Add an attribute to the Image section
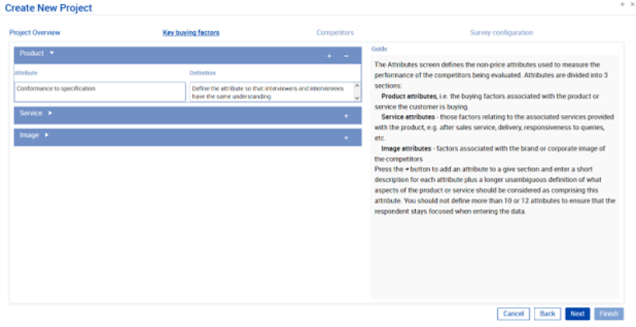Image resolution: width=636 pixels, height=327 pixels. coord(346,138)
